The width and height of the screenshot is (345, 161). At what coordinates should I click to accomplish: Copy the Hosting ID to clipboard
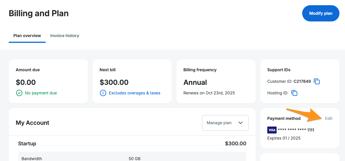(x=294, y=93)
